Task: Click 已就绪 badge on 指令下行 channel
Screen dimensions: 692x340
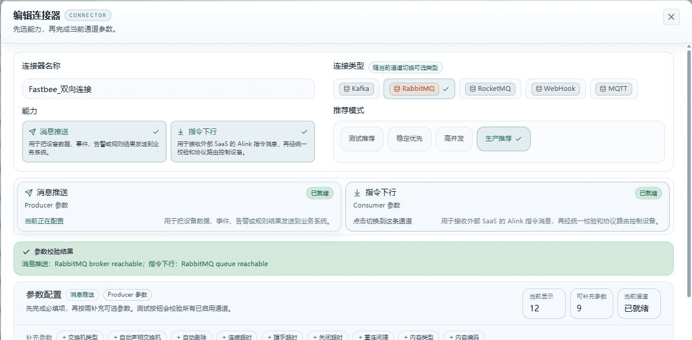Action: [x=648, y=193]
